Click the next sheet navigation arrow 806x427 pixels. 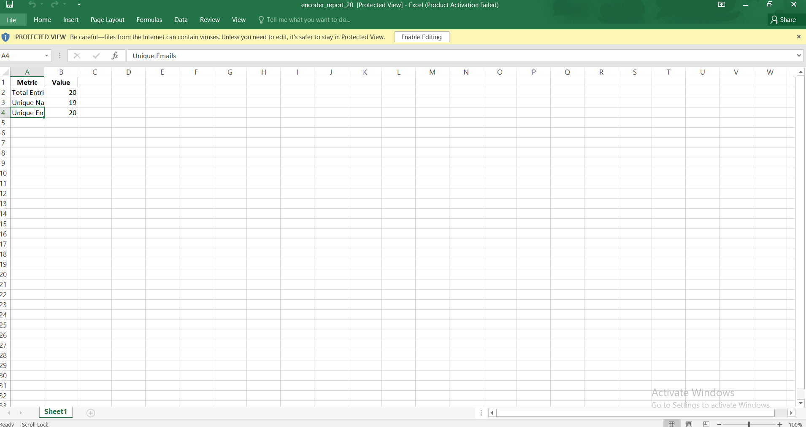[x=20, y=413]
